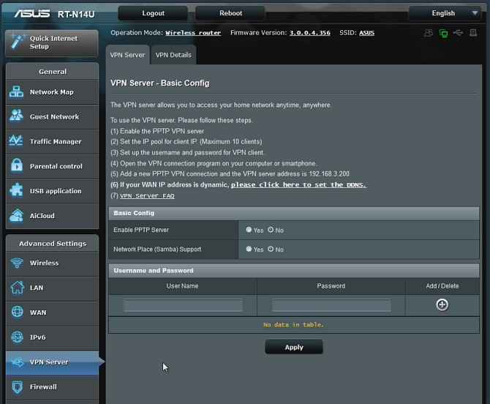The width and height of the screenshot is (490, 404).
Task: Click the WAN globe icon
Action: pyautogui.click(x=18, y=312)
